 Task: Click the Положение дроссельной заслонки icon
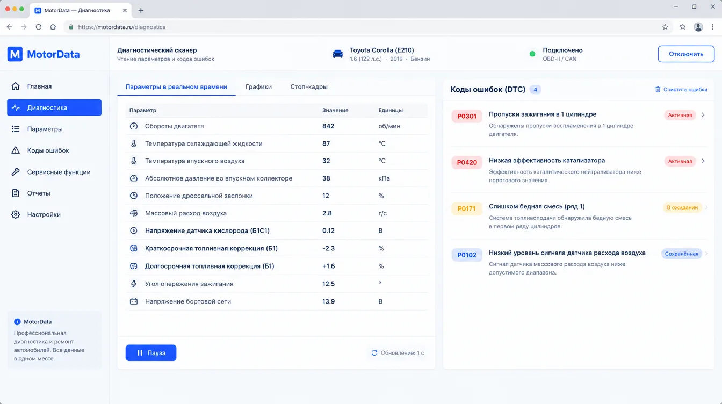pos(134,196)
